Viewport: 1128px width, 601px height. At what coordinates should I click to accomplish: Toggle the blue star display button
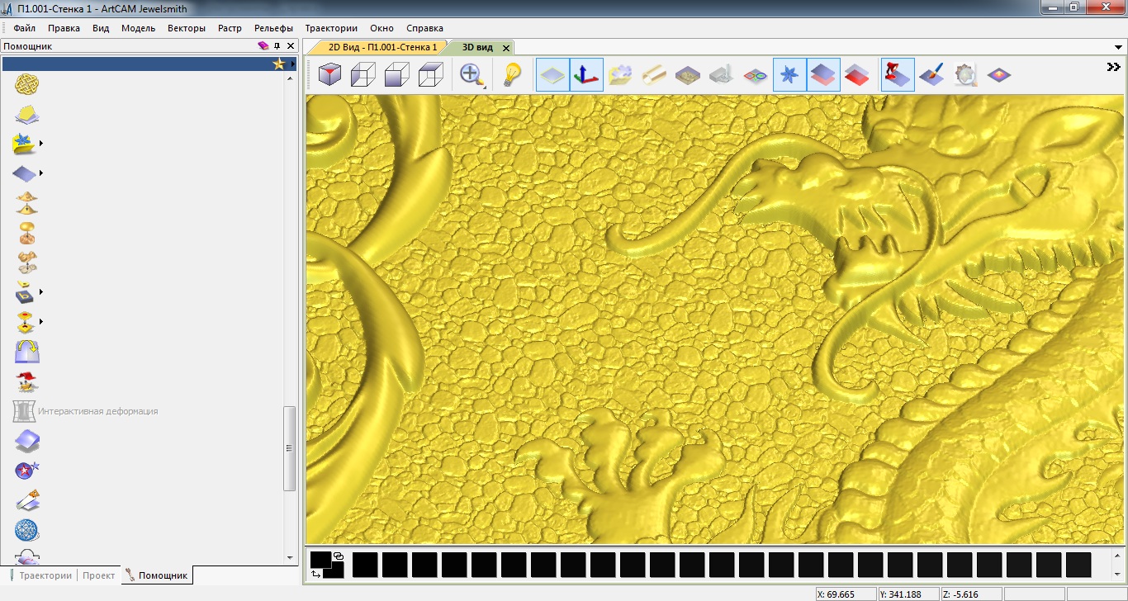tap(789, 74)
